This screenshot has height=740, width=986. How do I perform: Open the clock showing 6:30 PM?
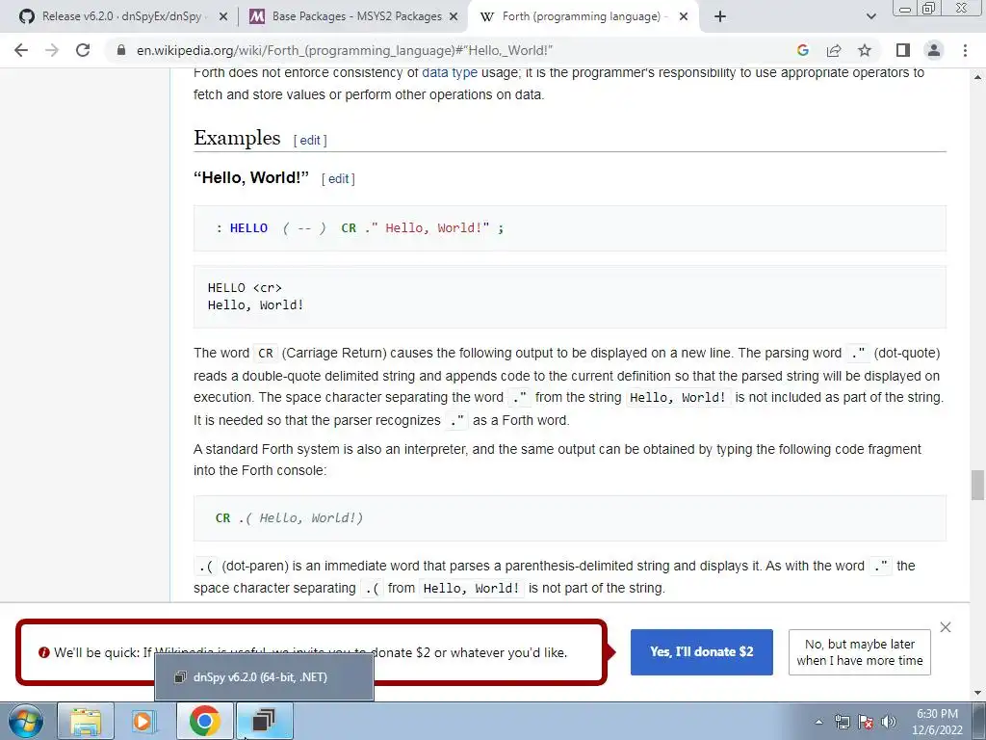(x=937, y=722)
